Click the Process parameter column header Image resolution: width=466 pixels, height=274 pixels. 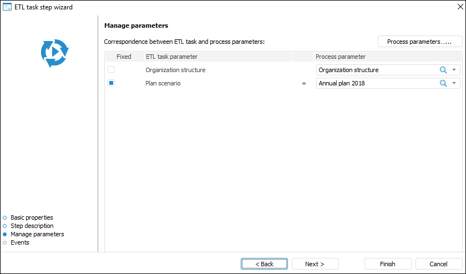tap(341, 57)
